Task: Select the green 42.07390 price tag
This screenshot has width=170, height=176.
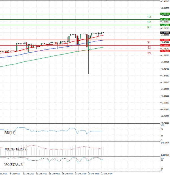Action: [165, 25]
